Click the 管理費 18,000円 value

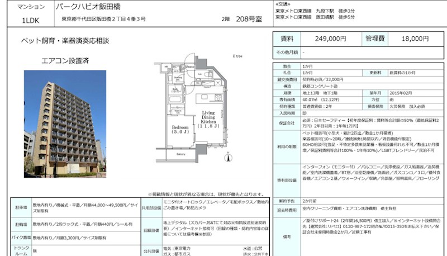[x=415, y=39]
